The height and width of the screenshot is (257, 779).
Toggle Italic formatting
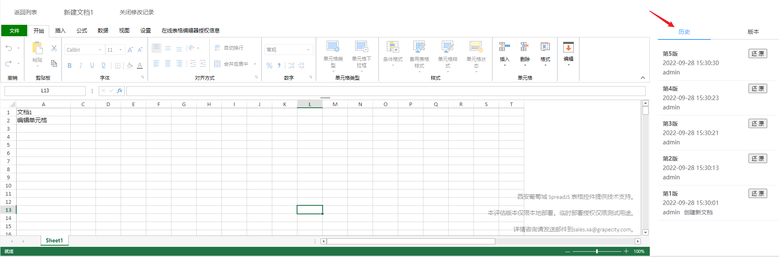(81, 65)
